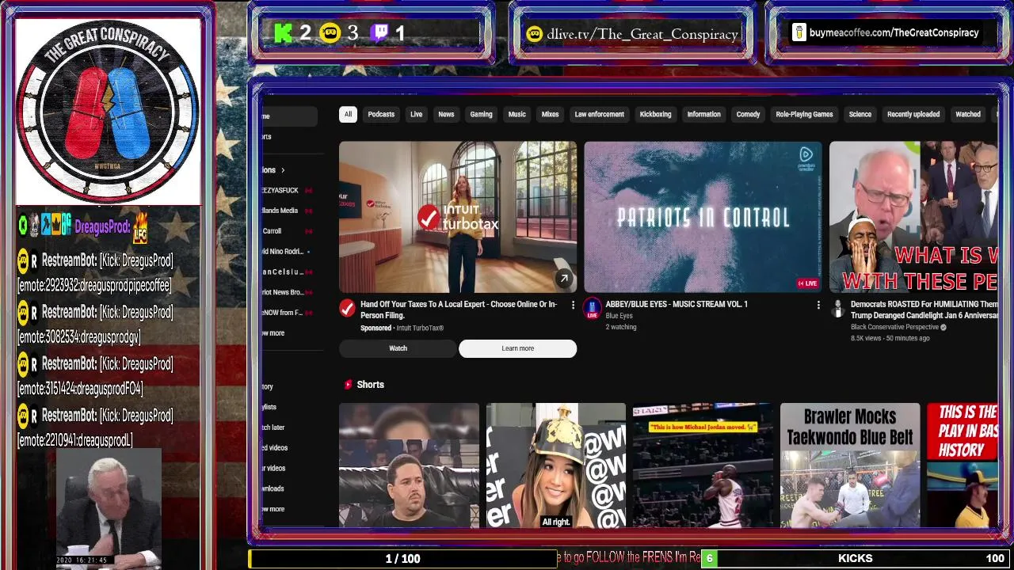Click the red Shorts logo icon
This screenshot has height=570, width=1014.
click(x=348, y=385)
